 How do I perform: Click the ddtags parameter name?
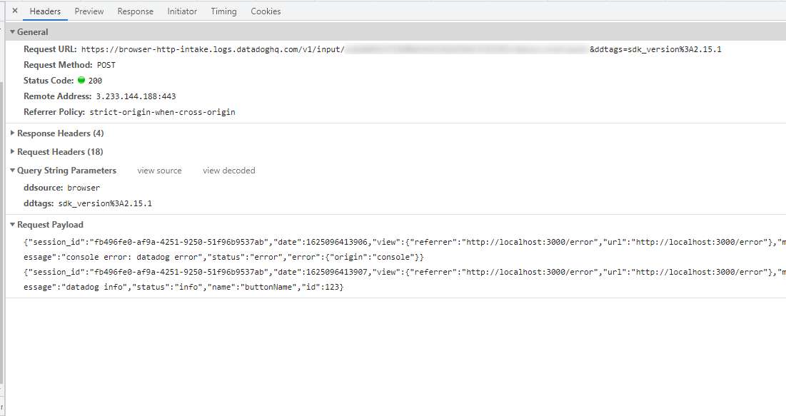pos(39,203)
